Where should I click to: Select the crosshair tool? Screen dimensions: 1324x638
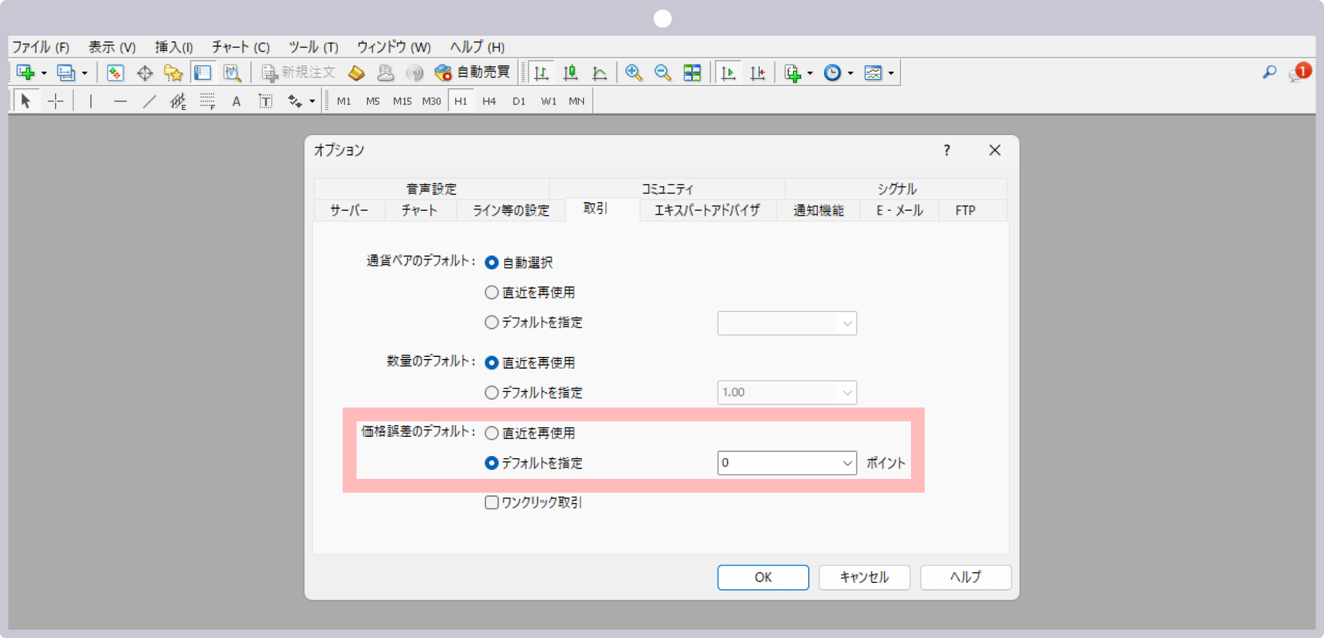pyautogui.click(x=56, y=101)
